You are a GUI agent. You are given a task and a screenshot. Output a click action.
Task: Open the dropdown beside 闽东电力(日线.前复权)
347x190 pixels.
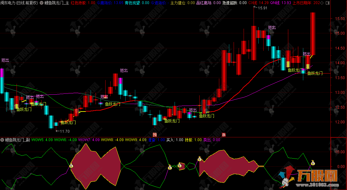click(41, 3)
